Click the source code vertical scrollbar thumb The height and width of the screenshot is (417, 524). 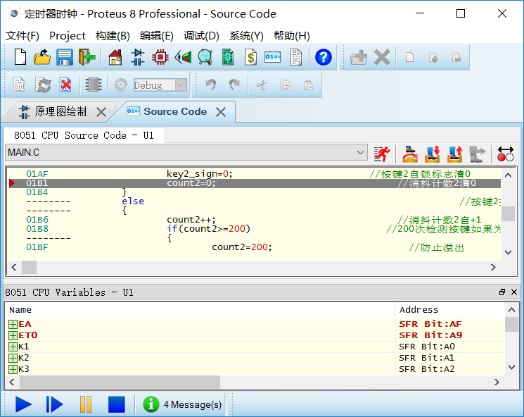click(509, 213)
